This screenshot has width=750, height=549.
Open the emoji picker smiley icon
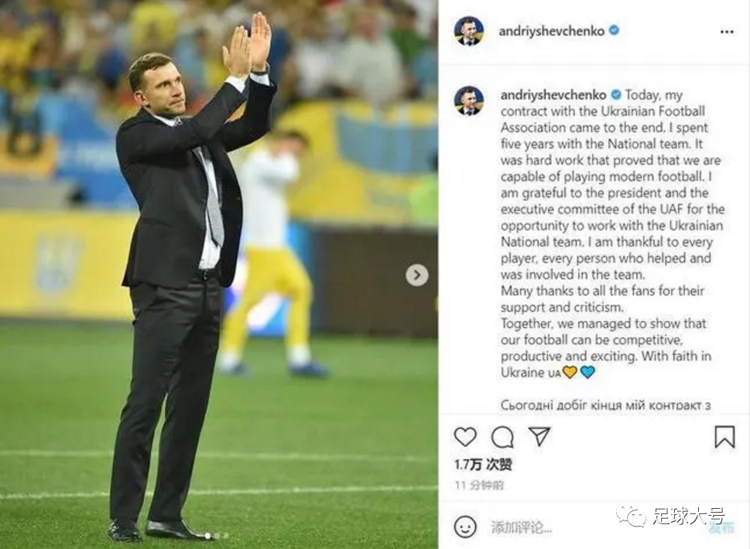point(465,527)
